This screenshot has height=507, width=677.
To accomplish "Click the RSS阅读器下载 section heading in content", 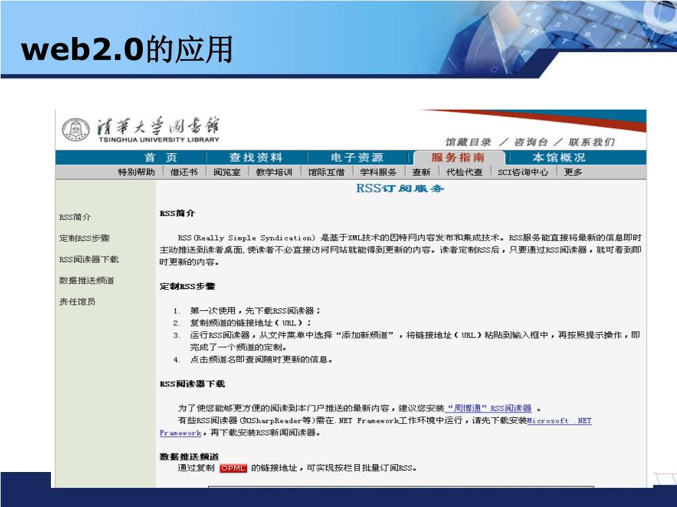I will (192, 384).
